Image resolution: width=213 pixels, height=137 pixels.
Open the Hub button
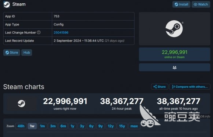tap(27, 53)
